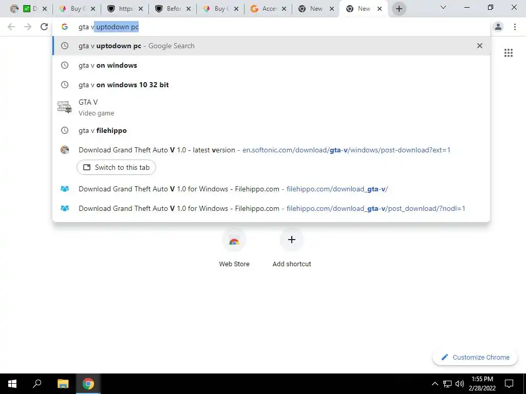
Task: Select 'gta v filehippo' suggestion
Action: coord(271,131)
